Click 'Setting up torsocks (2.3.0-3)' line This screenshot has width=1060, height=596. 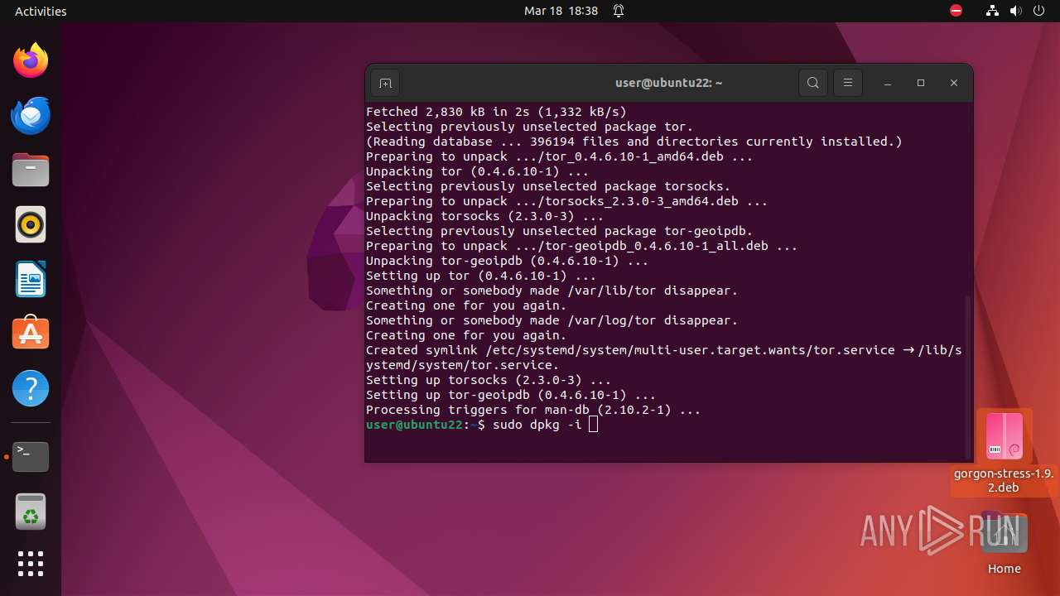(489, 380)
